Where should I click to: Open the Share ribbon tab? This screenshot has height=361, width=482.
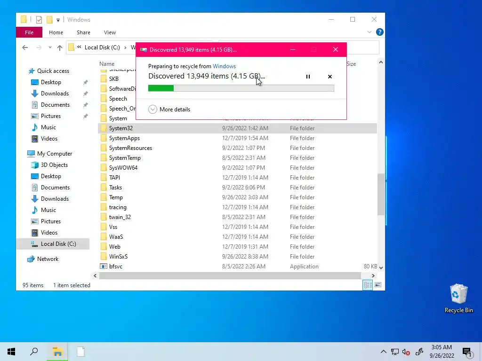pyautogui.click(x=83, y=32)
